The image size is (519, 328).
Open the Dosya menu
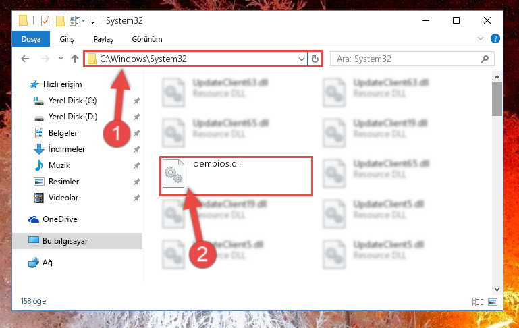(31, 39)
